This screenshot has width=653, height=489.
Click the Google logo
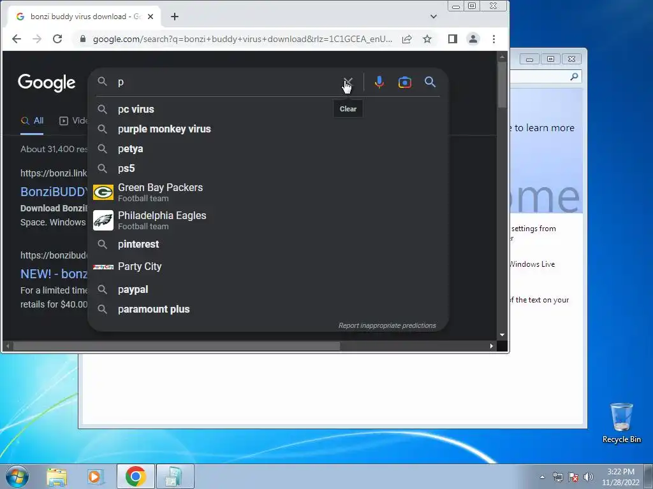pyautogui.click(x=47, y=83)
